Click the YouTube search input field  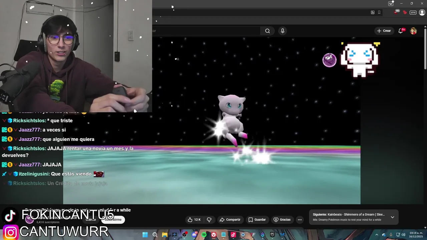click(x=206, y=31)
